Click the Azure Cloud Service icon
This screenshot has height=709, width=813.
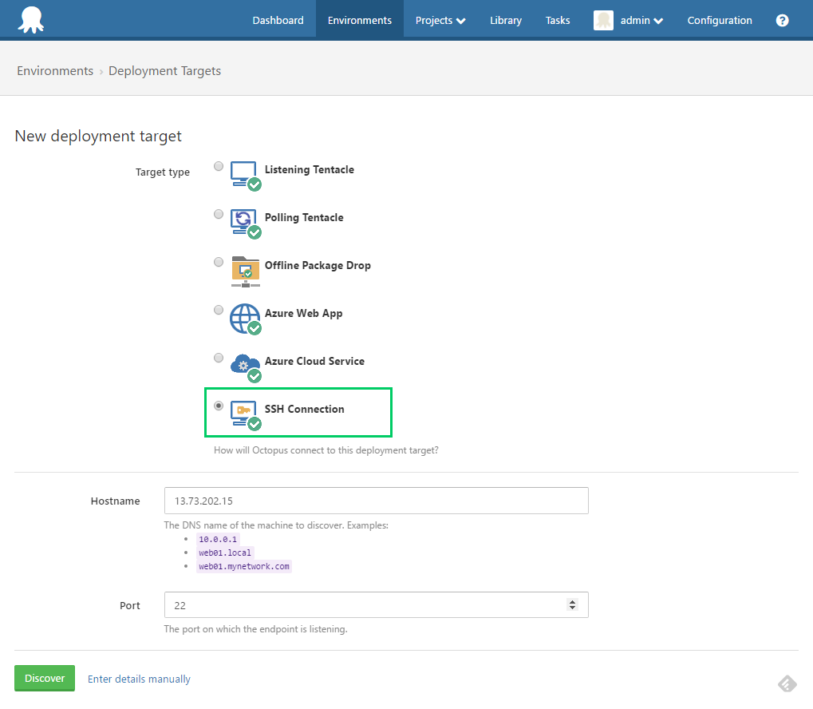pyautogui.click(x=244, y=366)
